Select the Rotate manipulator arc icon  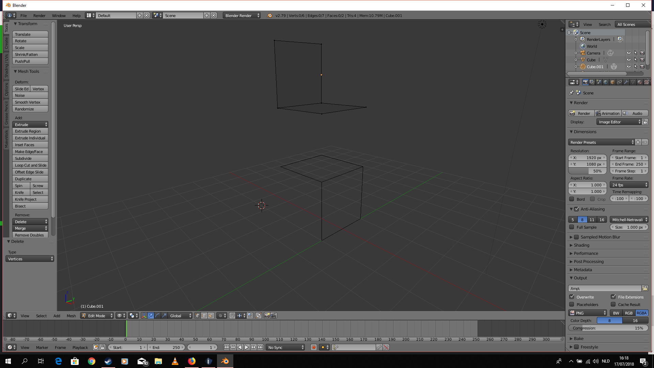(x=157, y=316)
